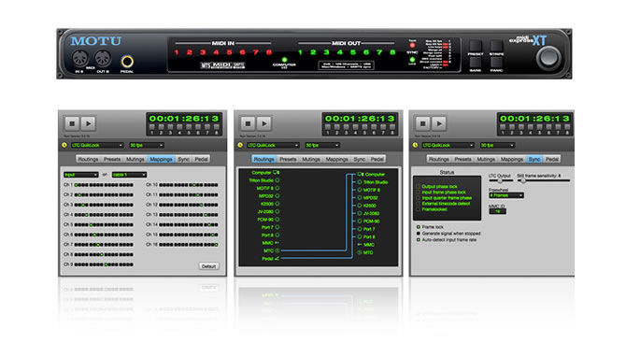Click the MPD32 destination node
This screenshot has height=357, width=626.
(x=360, y=198)
